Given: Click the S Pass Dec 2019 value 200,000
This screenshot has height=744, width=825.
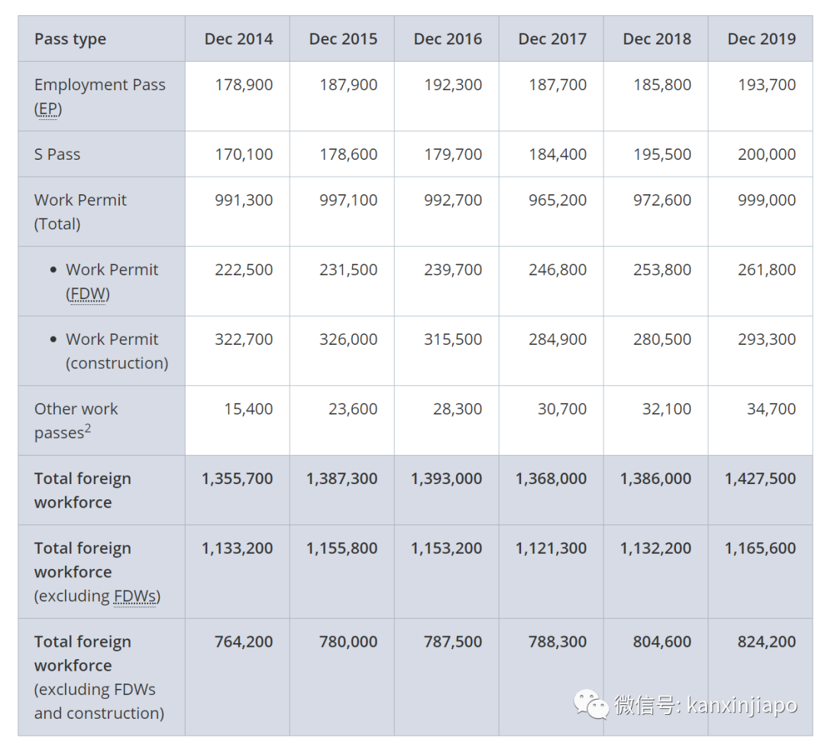Looking at the screenshot, I should click(x=766, y=154).
